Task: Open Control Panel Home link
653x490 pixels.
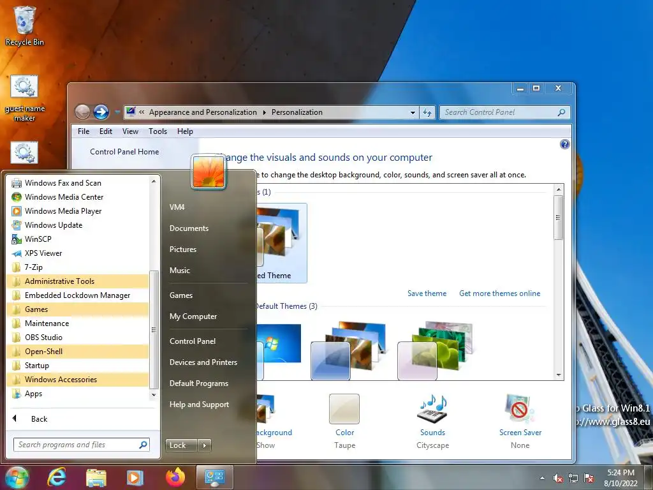Action: 124,152
